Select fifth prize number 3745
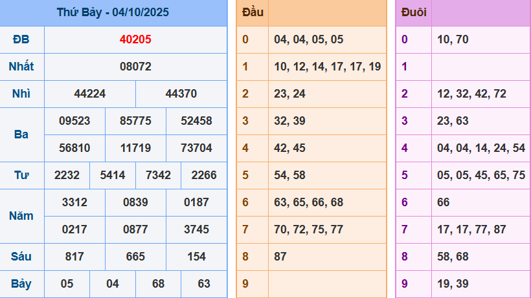Screen dimensions: 531x298 tap(196, 229)
